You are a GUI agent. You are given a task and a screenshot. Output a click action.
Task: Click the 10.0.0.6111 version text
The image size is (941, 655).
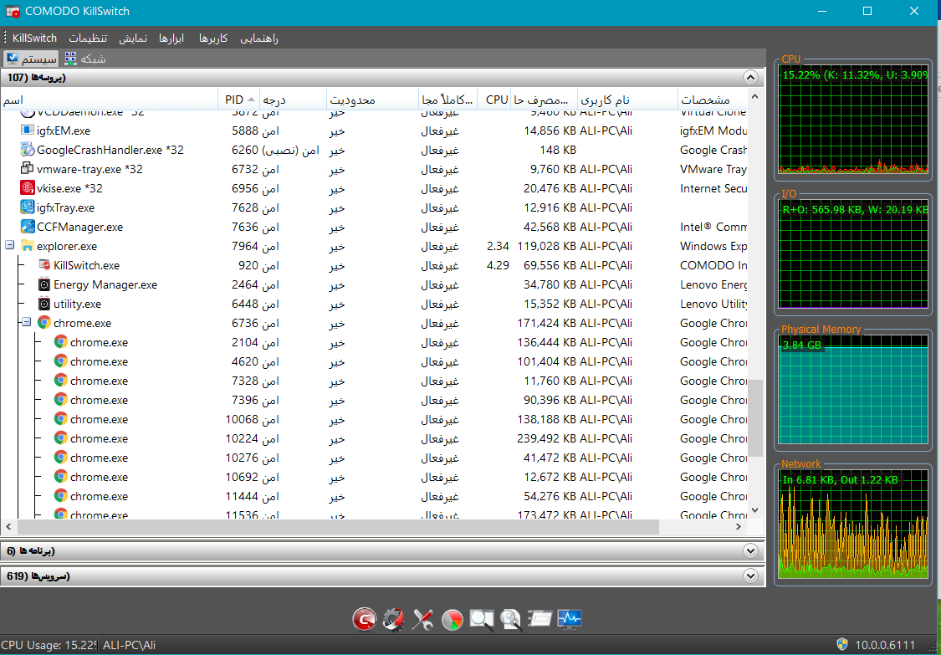[x=885, y=646]
